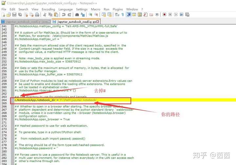Toggle synchronize vertical scrolling icon
Image resolution: width=236 pixels, height=165 pixels.
104,15
